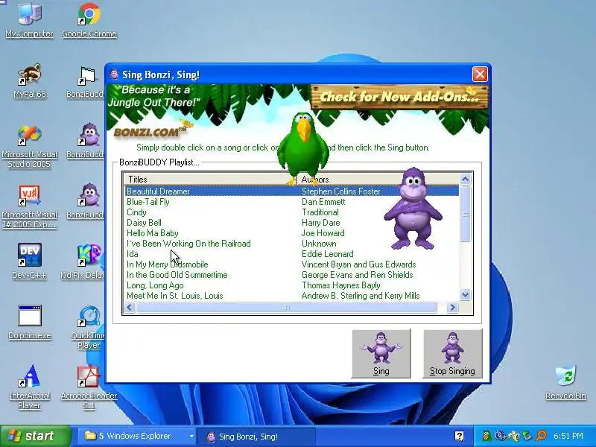This screenshot has width=596, height=447.
Task: Close the Sing Bonzi, Sing! window
Action: pos(479,74)
